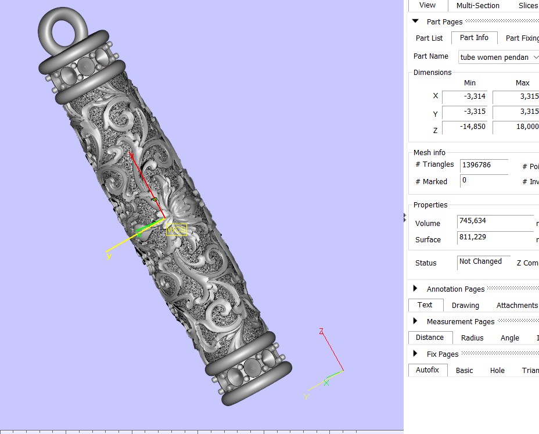This screenshot has width=539, height=434.
Task: Click the 'Min' column header
Action: click(x=469, y=83)
